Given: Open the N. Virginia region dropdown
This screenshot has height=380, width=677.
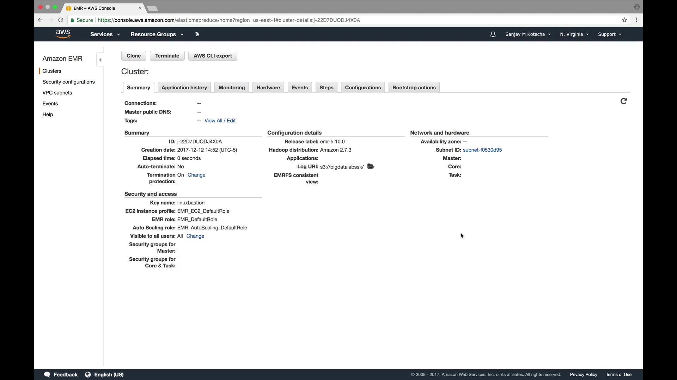Looking at the screenshot, I should click(x=574, y=34).
